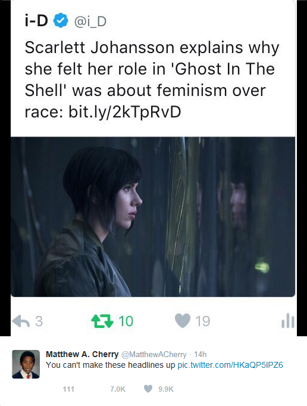307x406 pixels.
Task: Click the 9.9K likes count
Action: (166, 389)
